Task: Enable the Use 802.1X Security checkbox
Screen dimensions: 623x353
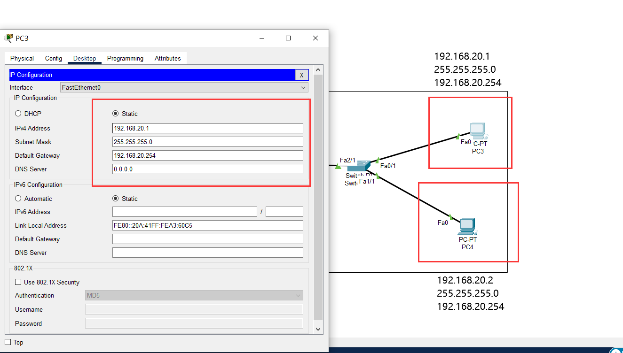Action: tap(18, 282)
